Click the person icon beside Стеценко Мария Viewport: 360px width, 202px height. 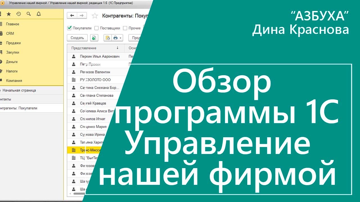pos(74,127)
